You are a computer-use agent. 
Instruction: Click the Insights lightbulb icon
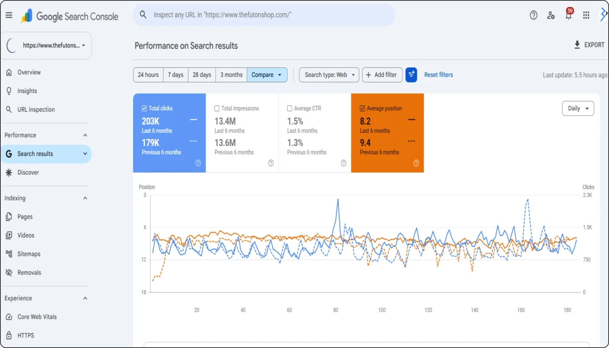[9, 91]
